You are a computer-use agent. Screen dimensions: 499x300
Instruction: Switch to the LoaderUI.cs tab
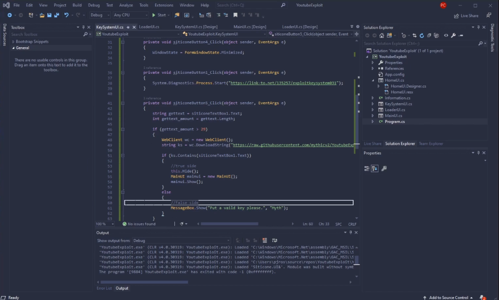pyautogui.click(x=149, y=27)
